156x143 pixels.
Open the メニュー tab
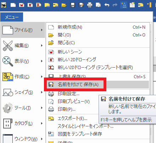[12, 17]
